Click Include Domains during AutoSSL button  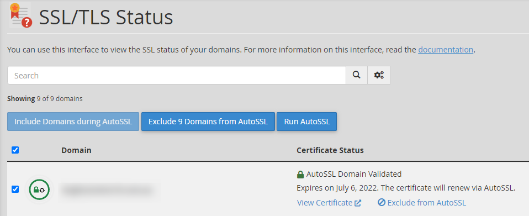point(73,122)
